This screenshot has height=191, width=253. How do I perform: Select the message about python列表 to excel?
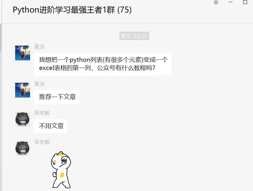pyautogui.click(x=103, y=64)
